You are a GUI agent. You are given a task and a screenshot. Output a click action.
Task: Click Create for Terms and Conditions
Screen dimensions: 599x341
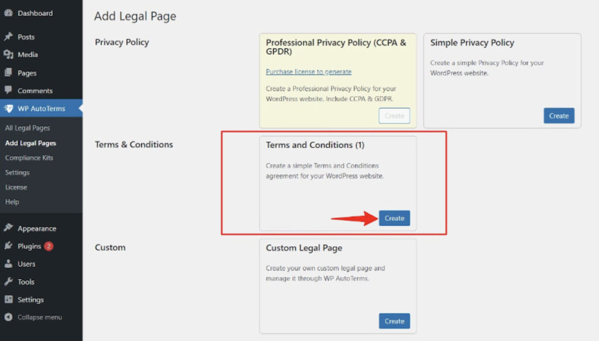click(394, 218)
